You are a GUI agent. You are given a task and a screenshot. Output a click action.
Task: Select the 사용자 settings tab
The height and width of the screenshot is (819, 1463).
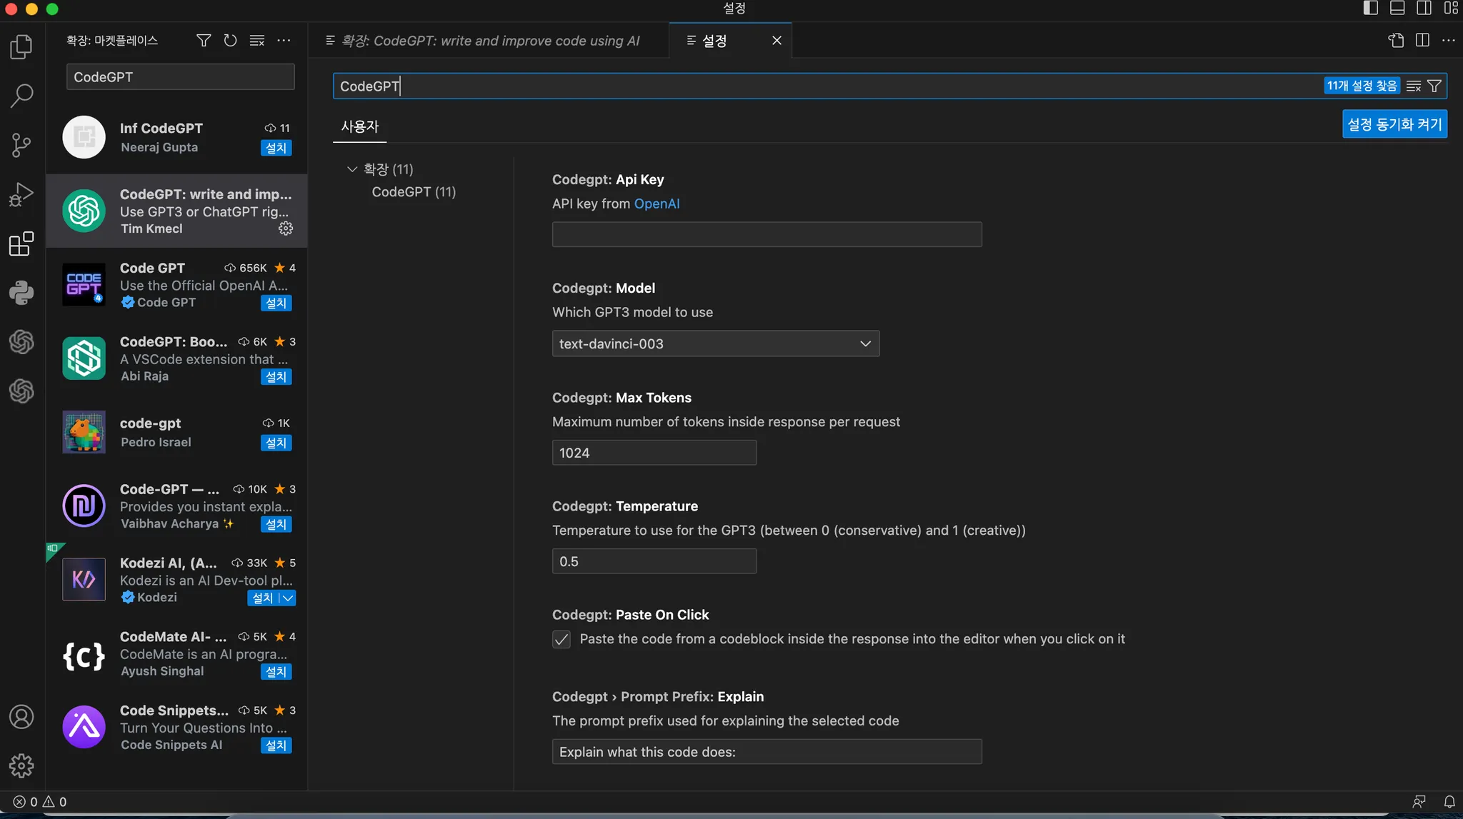coord(359,126)
